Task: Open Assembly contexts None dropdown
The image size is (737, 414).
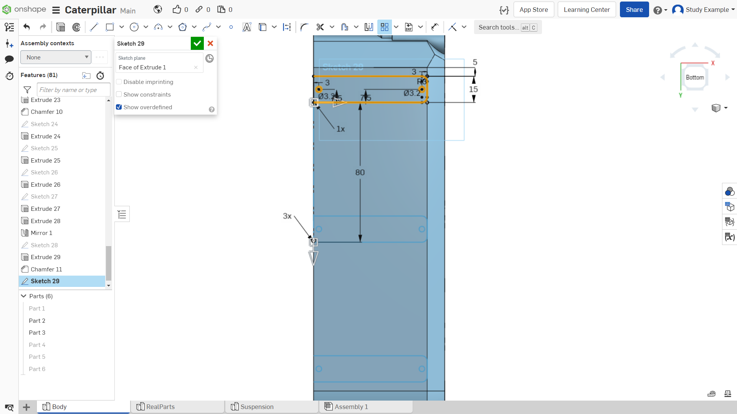Action: coord(56,58)
